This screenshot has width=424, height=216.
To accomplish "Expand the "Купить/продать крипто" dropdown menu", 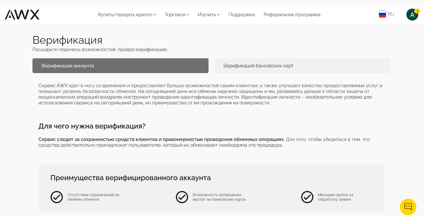I will pyautogui.click(x=127, y=15).
